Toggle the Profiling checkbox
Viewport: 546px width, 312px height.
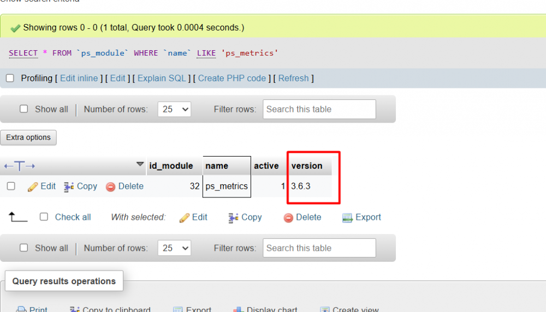(10, 78)
